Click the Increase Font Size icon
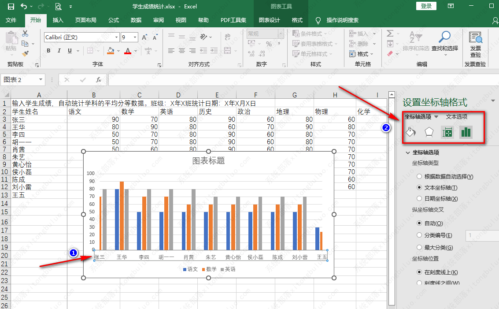 coord(145,37)
